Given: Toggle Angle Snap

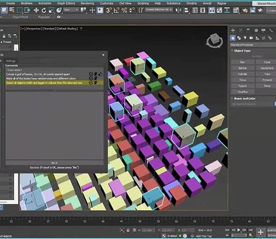Looking at the screenshot, I should pyautogui.click(x=117, y=10).
